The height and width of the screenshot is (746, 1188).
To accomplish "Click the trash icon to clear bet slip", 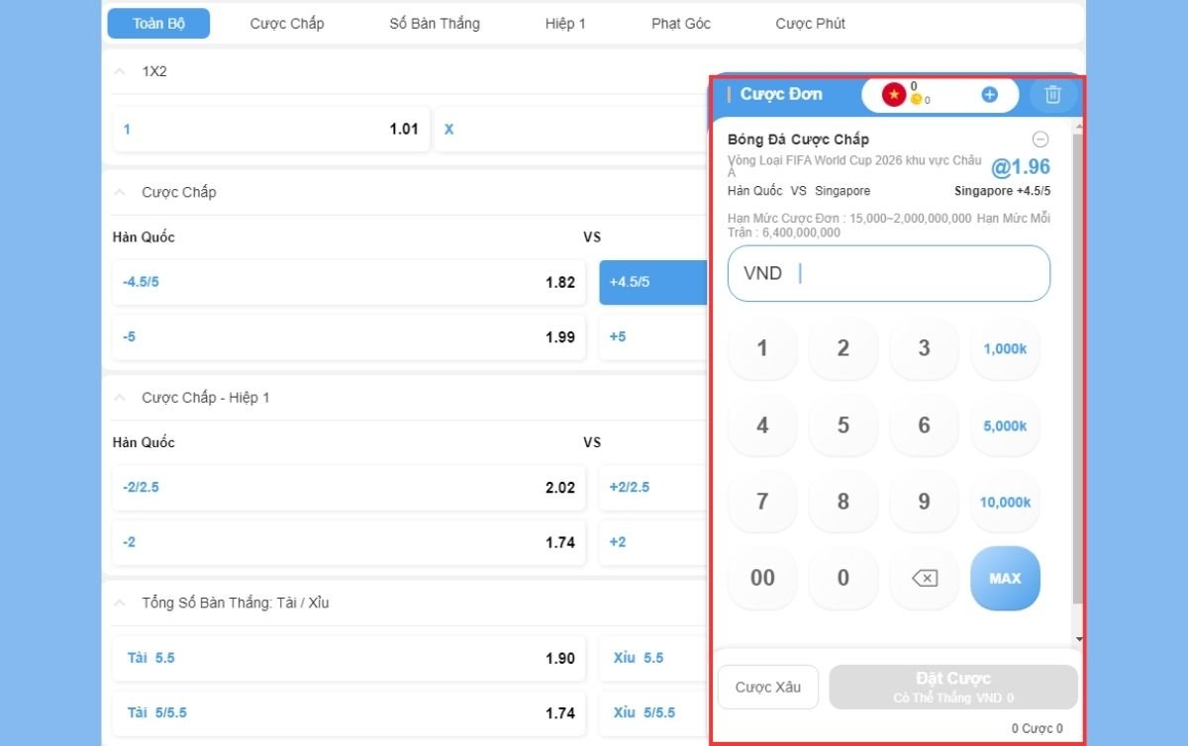I will (1052, 95).
